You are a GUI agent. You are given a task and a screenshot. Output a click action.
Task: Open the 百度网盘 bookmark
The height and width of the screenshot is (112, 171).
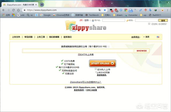click(x=77, y=15)
